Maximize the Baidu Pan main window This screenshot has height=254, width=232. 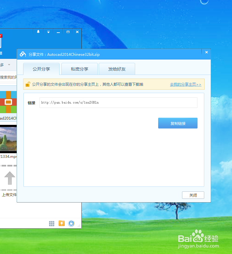tap(68, 32)
